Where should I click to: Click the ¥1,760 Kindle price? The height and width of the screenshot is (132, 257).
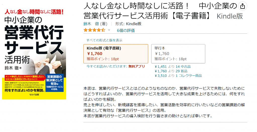click(95, 54)
